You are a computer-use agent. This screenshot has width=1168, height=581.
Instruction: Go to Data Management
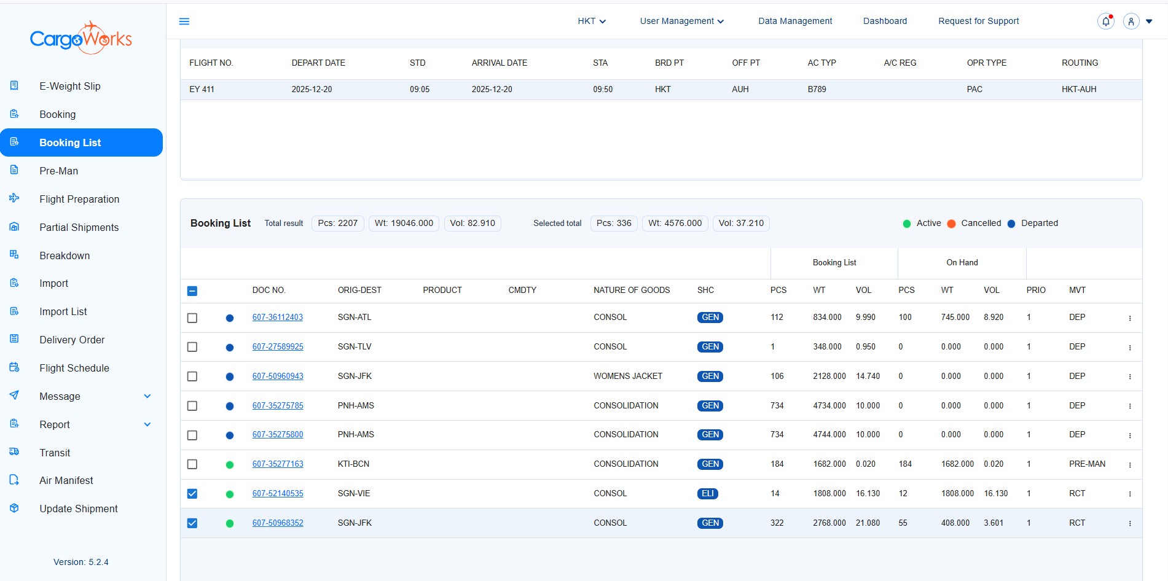(x=795, y=21)
